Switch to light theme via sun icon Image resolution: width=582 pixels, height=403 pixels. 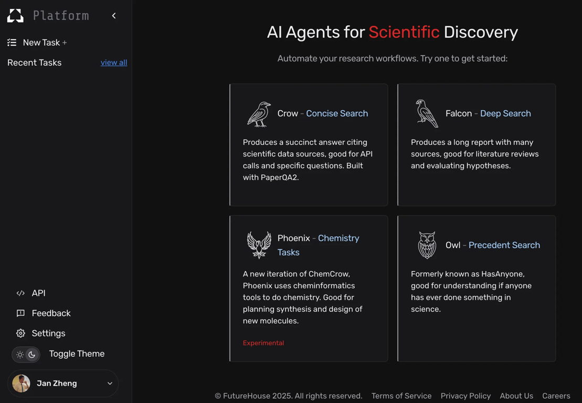20,354
